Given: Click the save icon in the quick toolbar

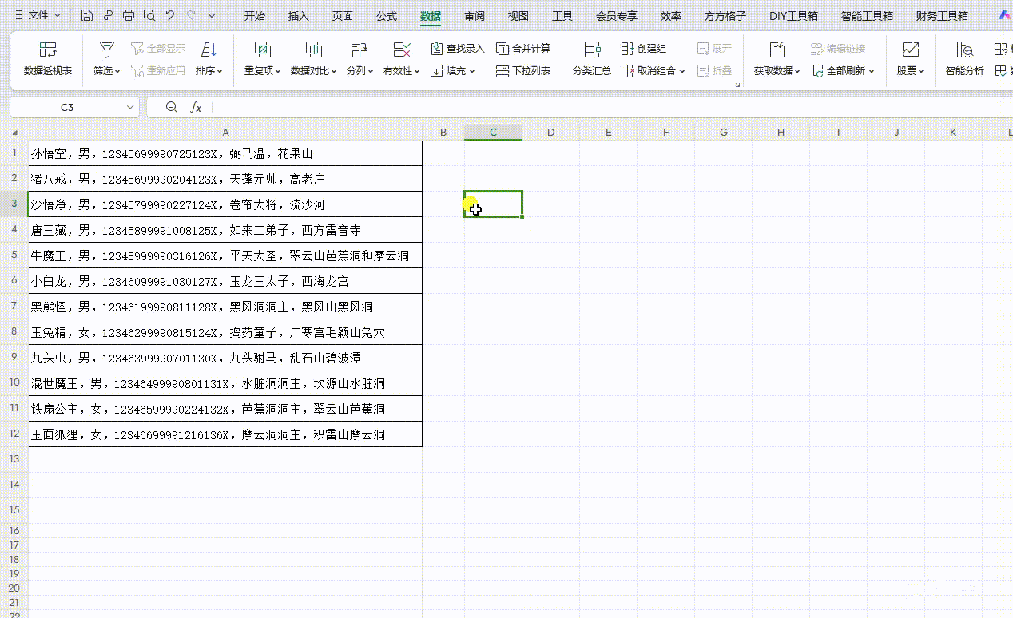Looking at the screenshot, I should (x=87, y=15).
